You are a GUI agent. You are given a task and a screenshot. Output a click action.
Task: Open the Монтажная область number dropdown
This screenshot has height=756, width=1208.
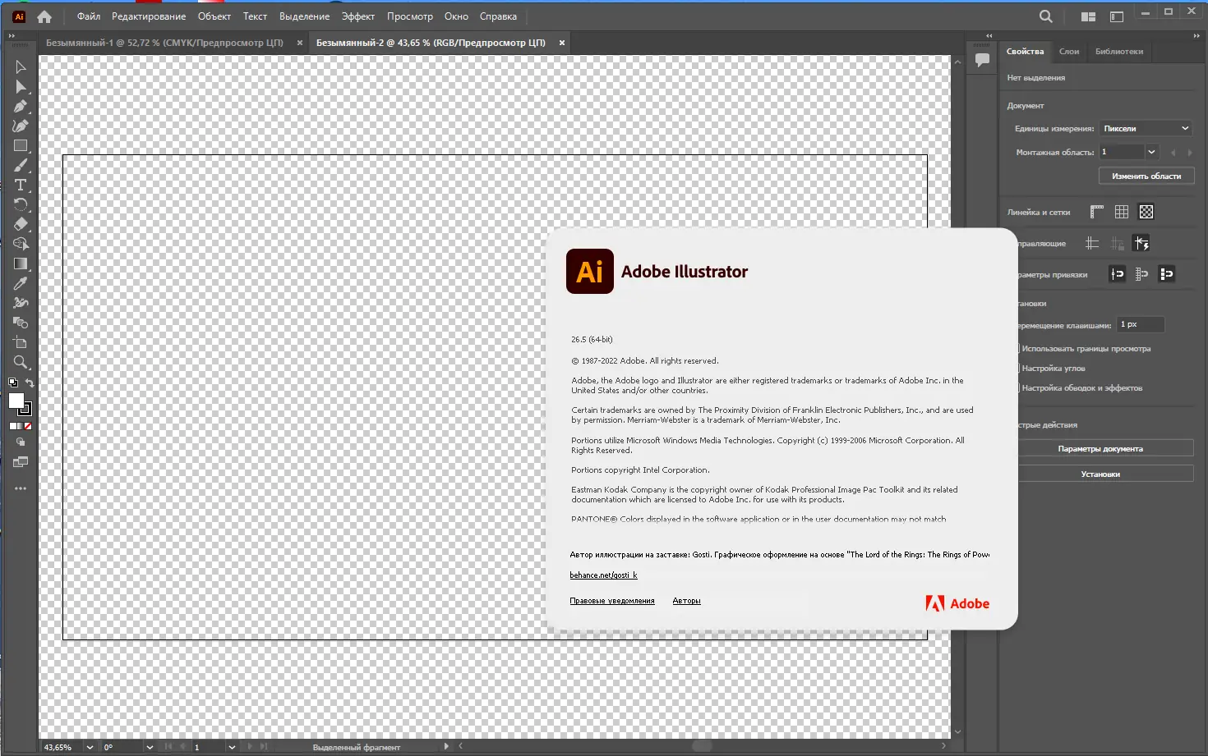tap(1150, 151)
